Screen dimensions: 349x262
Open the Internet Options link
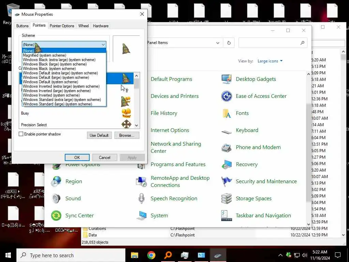tap(170, 130)
